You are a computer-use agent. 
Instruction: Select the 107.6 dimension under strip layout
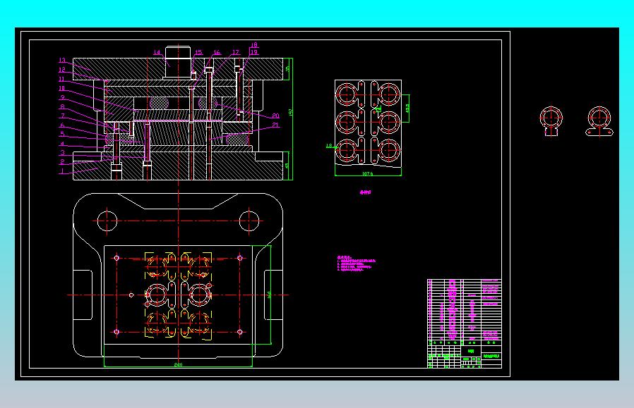tap(368, 174)
